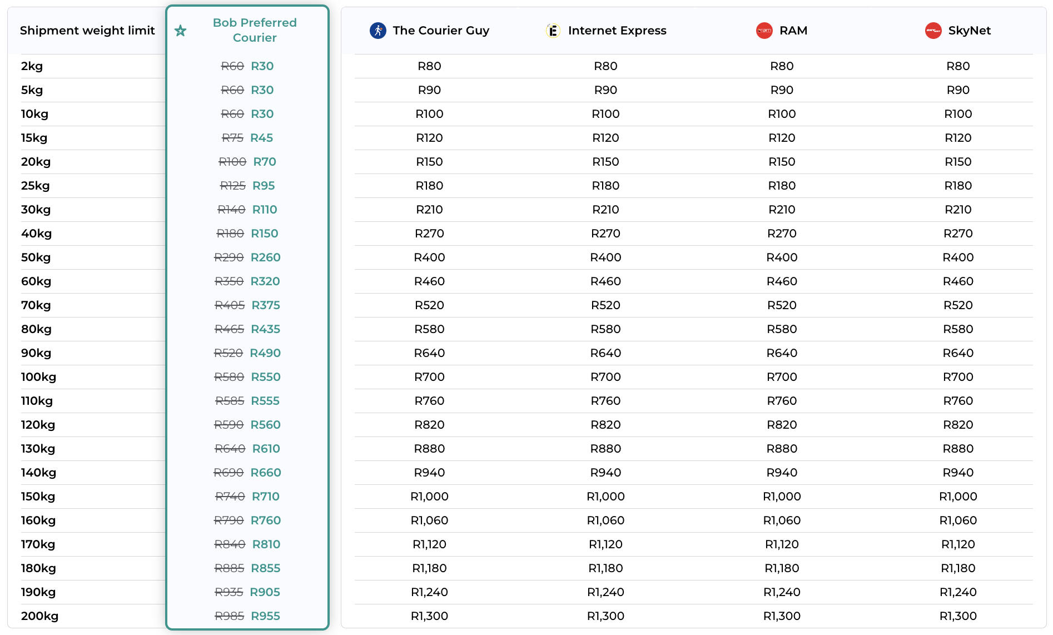1053x635 pixels.
Task: Select the 80kg weight row label
Action: [x=36, y=329]
